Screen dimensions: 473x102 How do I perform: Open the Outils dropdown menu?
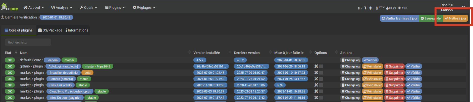[88, 7]
